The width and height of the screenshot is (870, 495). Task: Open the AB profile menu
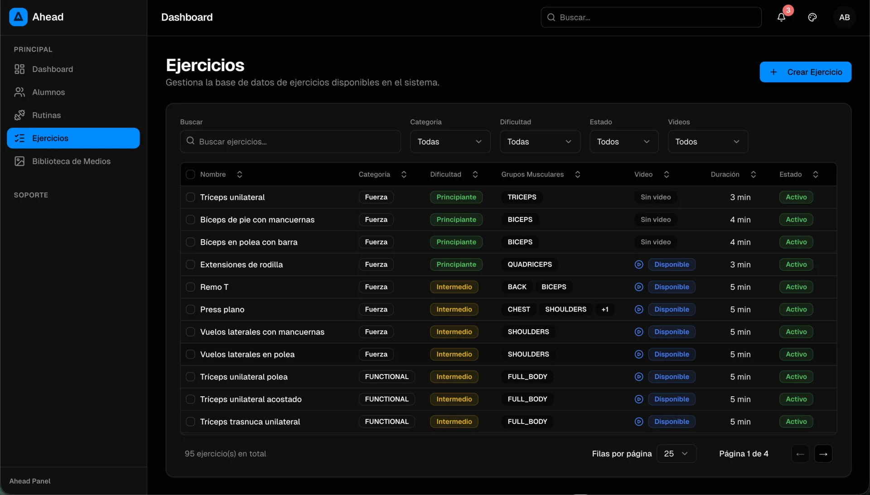845,18
